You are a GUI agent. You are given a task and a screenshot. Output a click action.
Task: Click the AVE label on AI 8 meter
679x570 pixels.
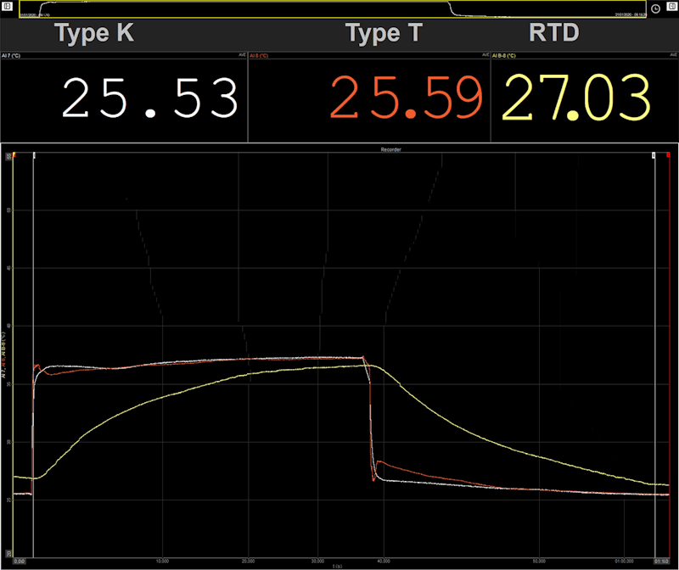click(485, 55)
